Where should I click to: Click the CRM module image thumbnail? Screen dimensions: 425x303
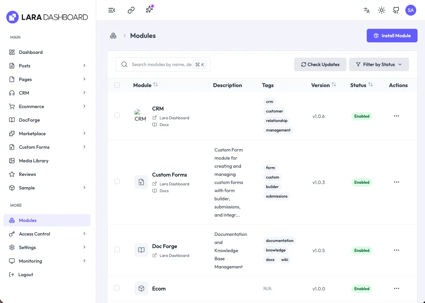point(140,116)
